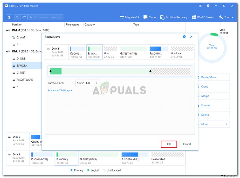The image size is (240, 178).
Task: Select F: SOFTWARE block in bottom map
Action: pos(135,158)
